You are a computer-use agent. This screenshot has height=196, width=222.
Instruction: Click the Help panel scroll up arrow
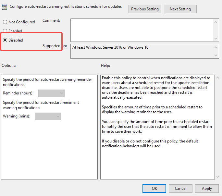pyautogui.click(x=217, y=78)
